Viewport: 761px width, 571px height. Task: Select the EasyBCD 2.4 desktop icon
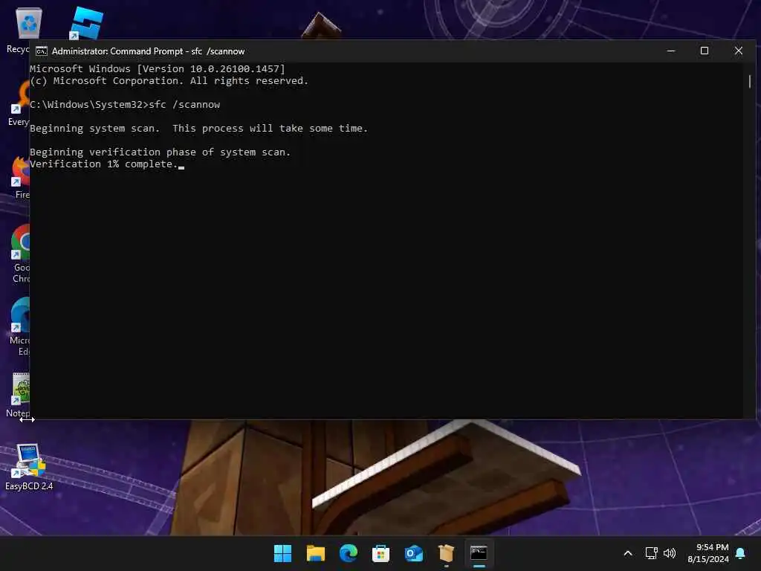click(29, 467)
